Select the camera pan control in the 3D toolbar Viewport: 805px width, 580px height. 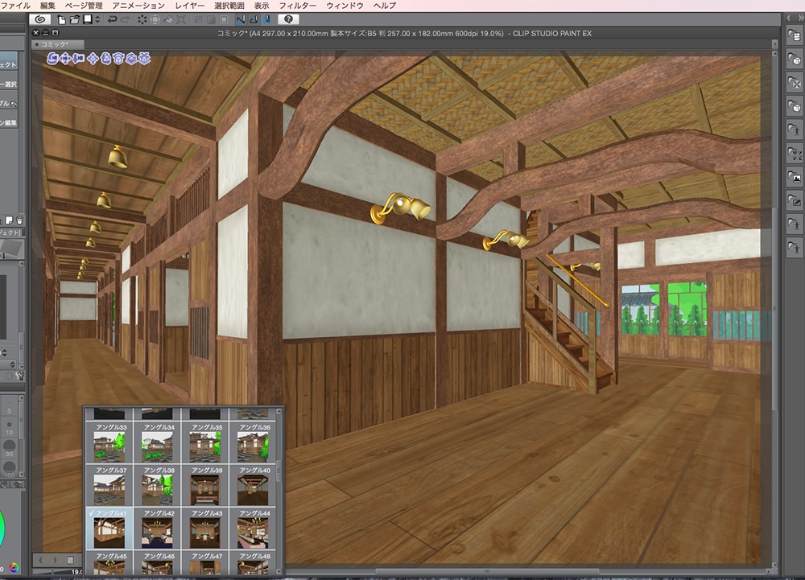tap(65, 59)
